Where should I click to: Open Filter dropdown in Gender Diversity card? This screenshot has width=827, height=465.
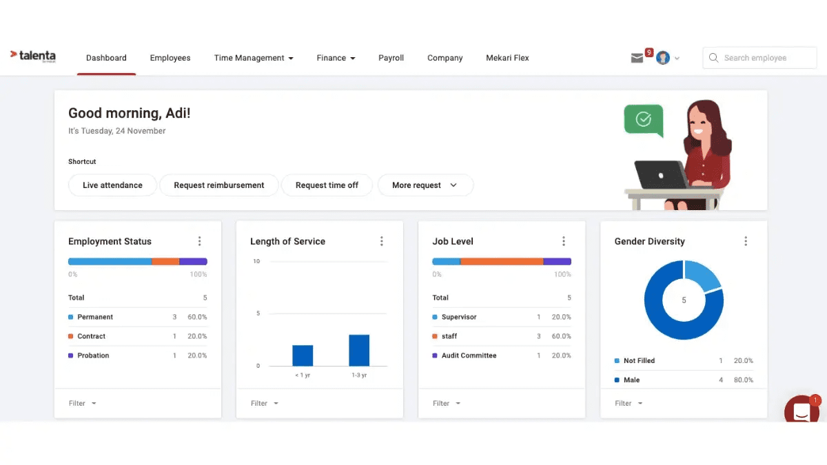tap(629, 404)
